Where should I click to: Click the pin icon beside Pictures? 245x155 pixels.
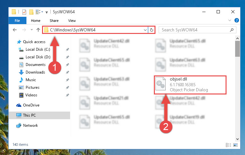click(67, 87)
